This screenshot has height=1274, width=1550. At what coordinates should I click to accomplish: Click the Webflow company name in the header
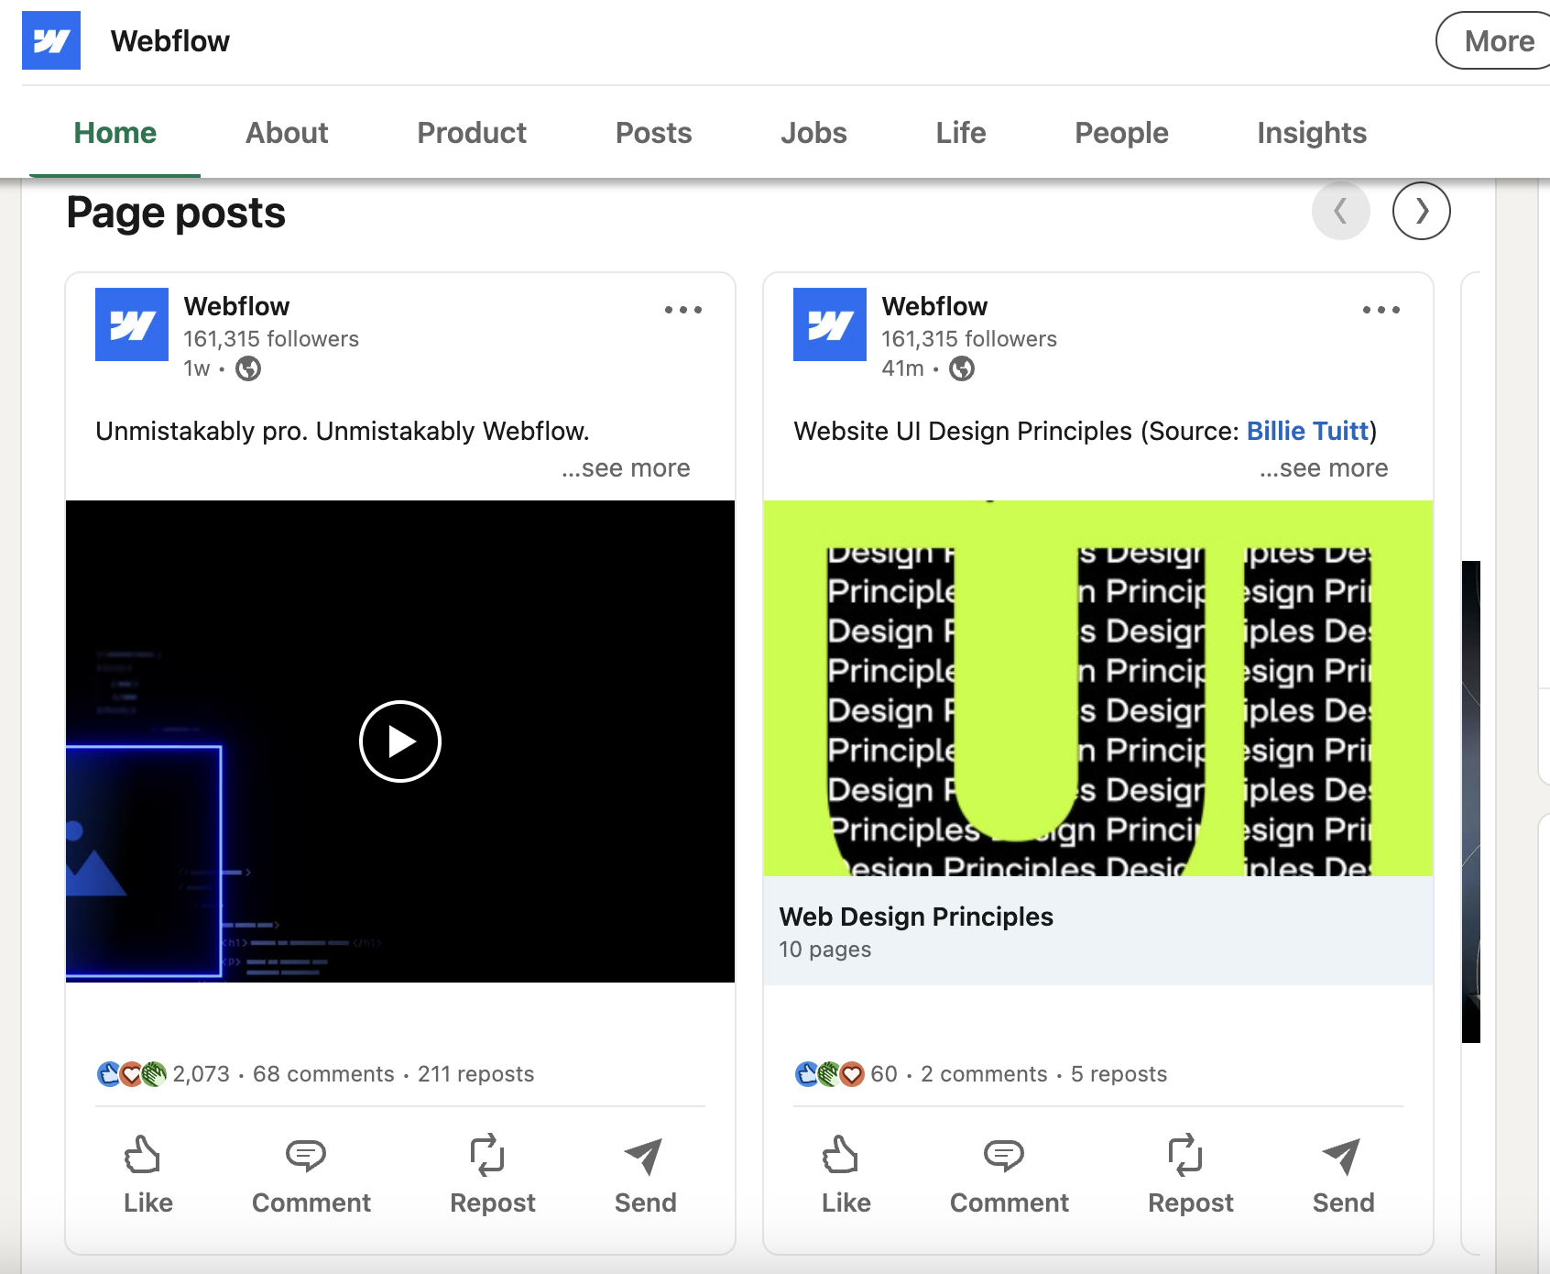point(170,41)
